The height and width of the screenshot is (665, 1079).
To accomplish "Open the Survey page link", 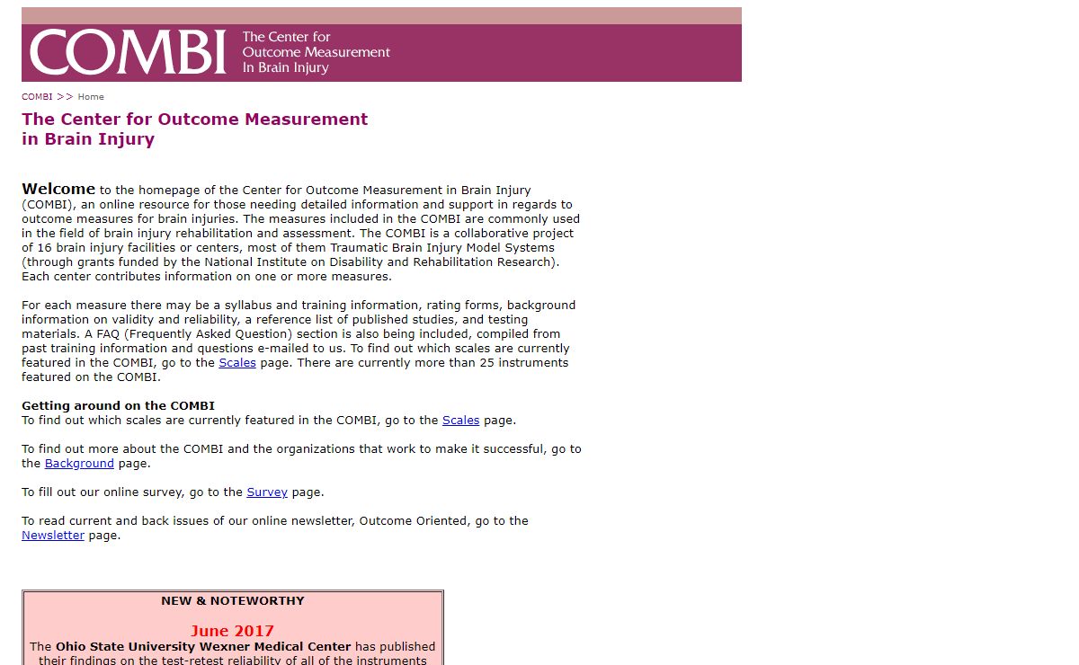I will click(267, 492).
